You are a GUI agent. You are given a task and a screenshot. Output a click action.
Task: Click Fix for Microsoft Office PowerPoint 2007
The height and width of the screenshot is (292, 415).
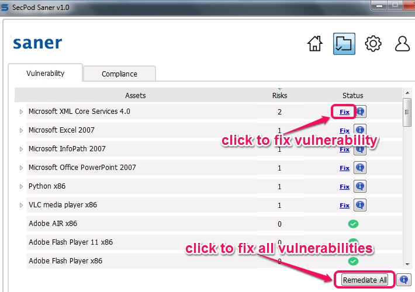pos(344,168)
